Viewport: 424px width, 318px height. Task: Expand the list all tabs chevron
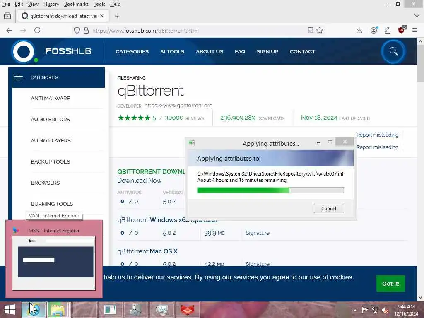coord(417,16)
